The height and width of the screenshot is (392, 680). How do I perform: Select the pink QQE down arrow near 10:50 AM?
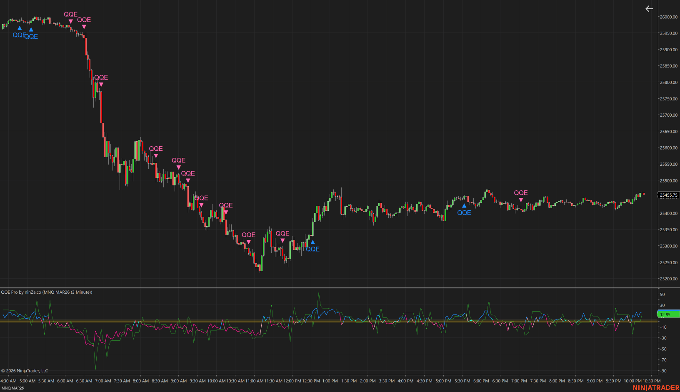point(249,242)
